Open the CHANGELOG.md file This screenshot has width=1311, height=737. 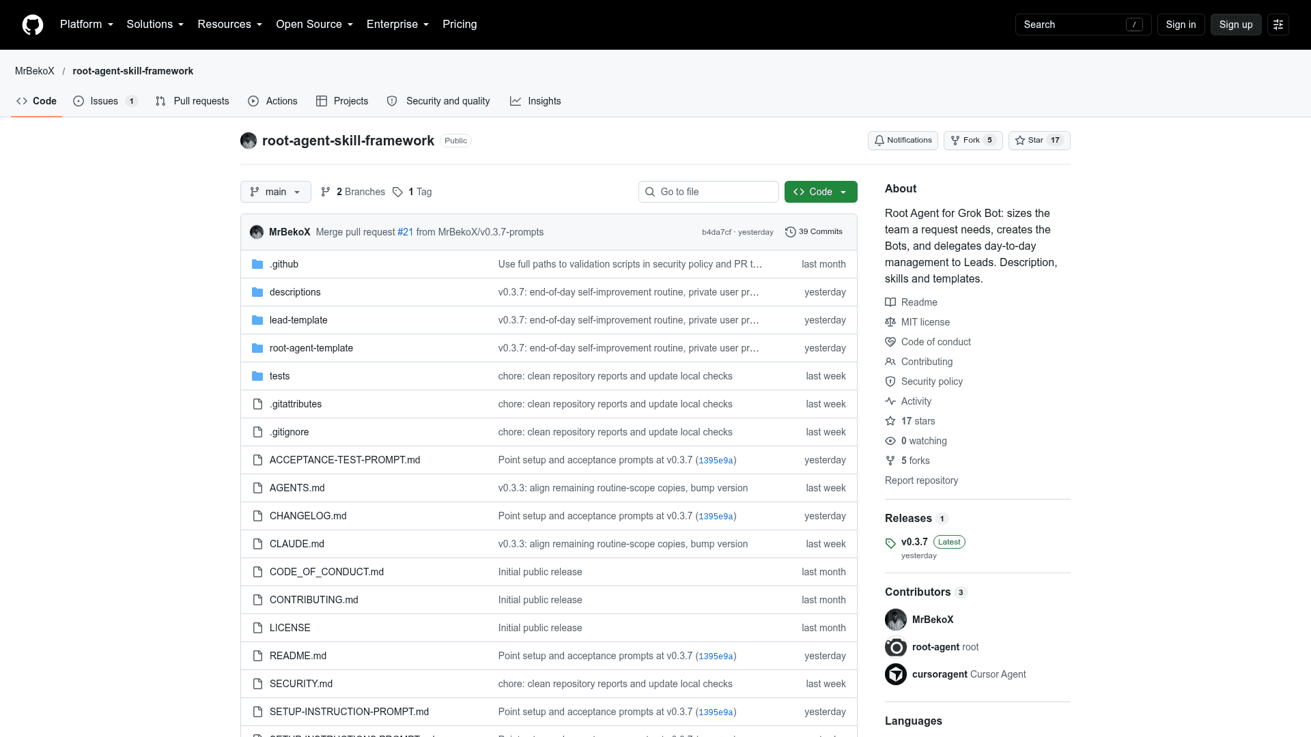tap(308, 516)
